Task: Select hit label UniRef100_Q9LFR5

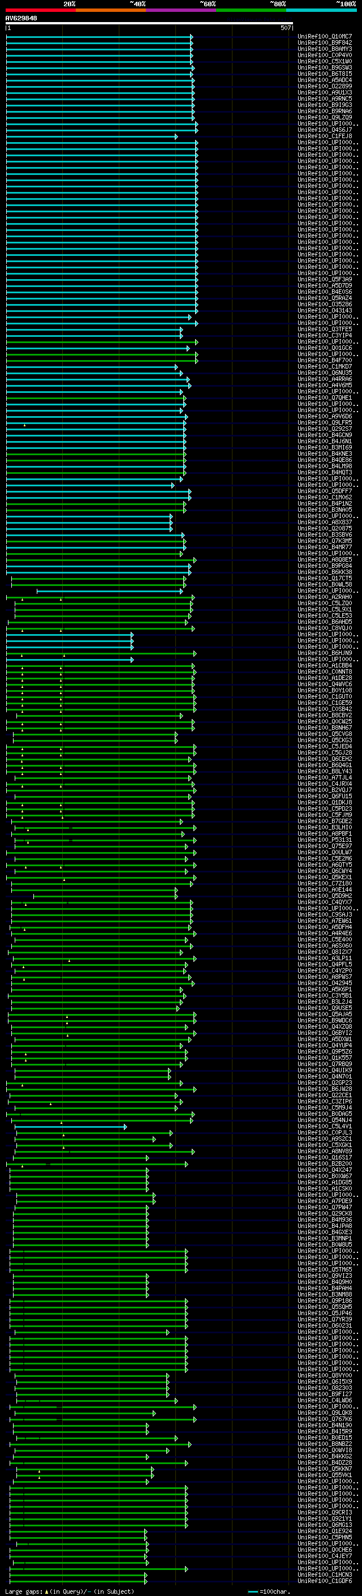Action: click(x=325, y=422)
